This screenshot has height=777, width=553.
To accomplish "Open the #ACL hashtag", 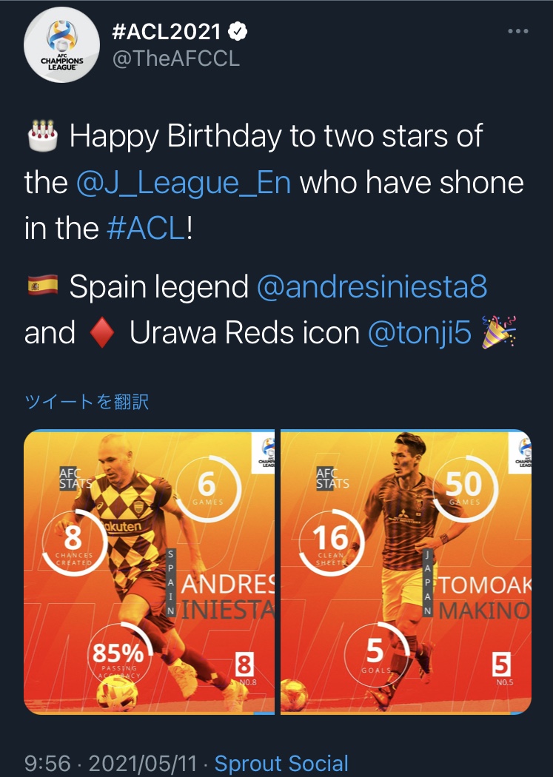I will click(146, 229).
